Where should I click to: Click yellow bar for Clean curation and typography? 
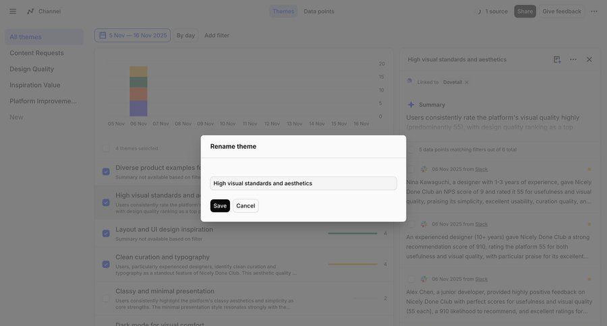pyautogui.click(x=352, y=264)
